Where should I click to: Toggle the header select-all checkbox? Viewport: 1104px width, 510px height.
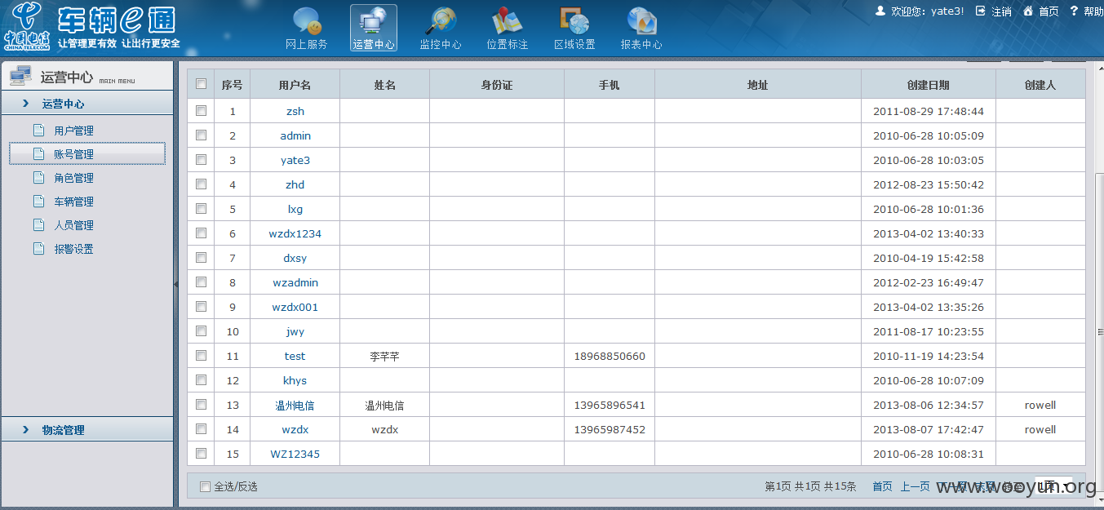[202, 83]
